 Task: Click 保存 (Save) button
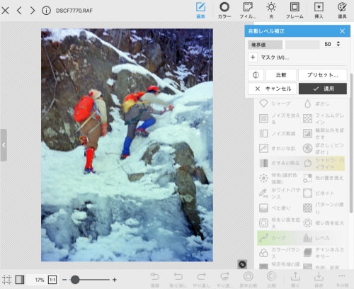pyautogui.click(x=319, y=280)
